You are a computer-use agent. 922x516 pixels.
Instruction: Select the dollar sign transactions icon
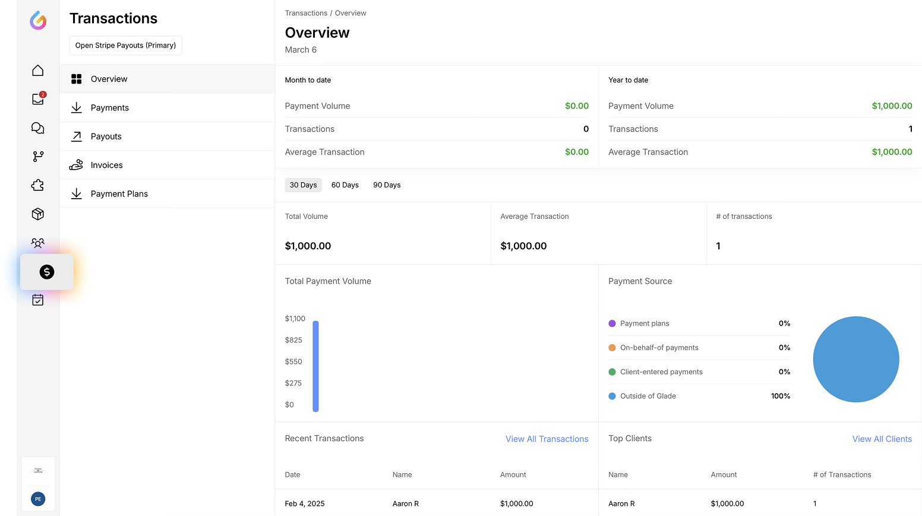tap(47, 272)
